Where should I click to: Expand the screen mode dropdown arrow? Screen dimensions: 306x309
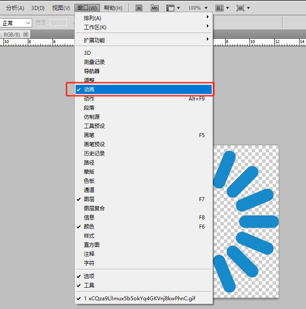click(x=248, y=8)
